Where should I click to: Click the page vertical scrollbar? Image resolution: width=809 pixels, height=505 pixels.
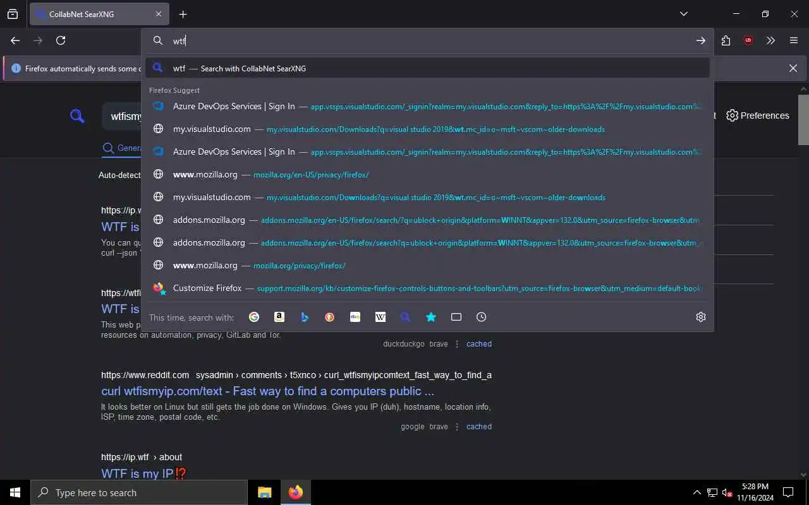tap(803, 120)
